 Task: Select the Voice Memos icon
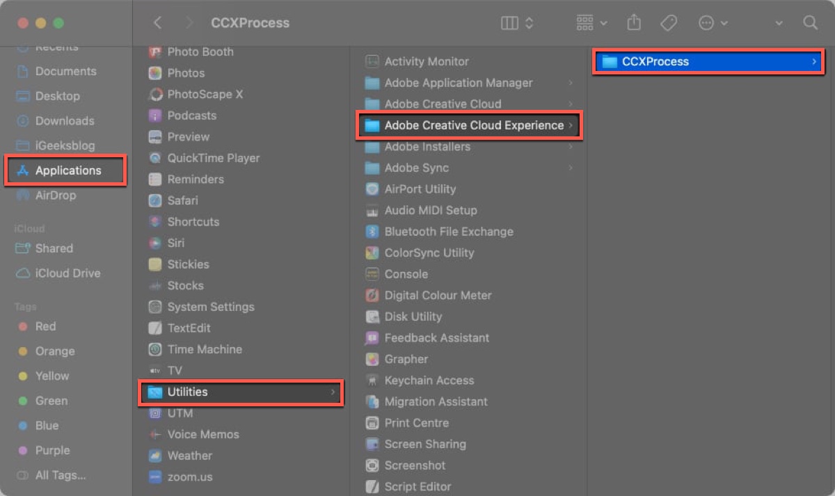click(x=155, y=435)
